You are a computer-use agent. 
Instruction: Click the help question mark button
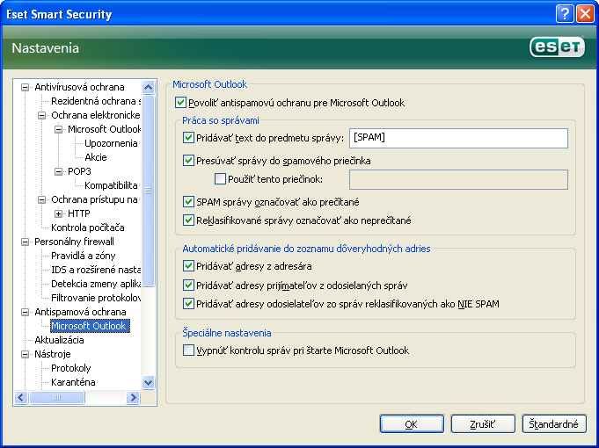click(x=564, y=14)
